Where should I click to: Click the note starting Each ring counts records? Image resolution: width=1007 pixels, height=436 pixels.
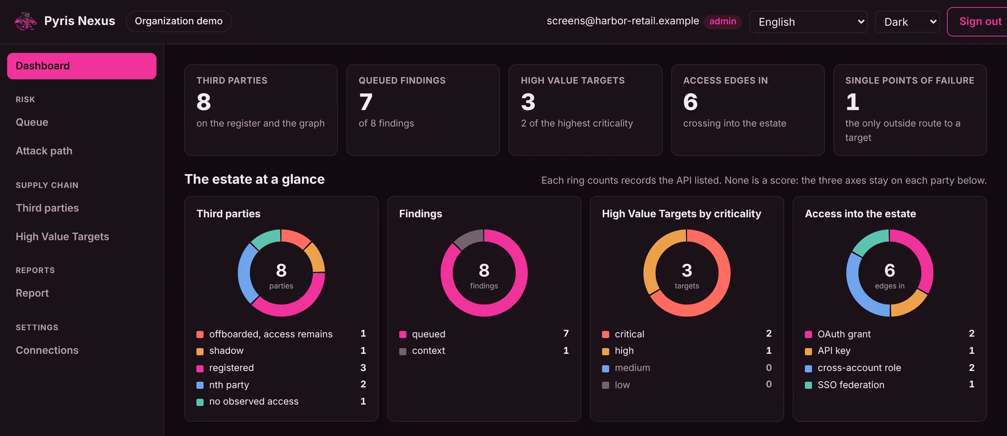[x=764, y=180]
